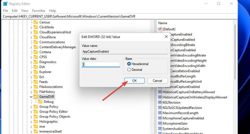
Task: Select the Hexadecimal base radio button
Action: pos(129,64)
